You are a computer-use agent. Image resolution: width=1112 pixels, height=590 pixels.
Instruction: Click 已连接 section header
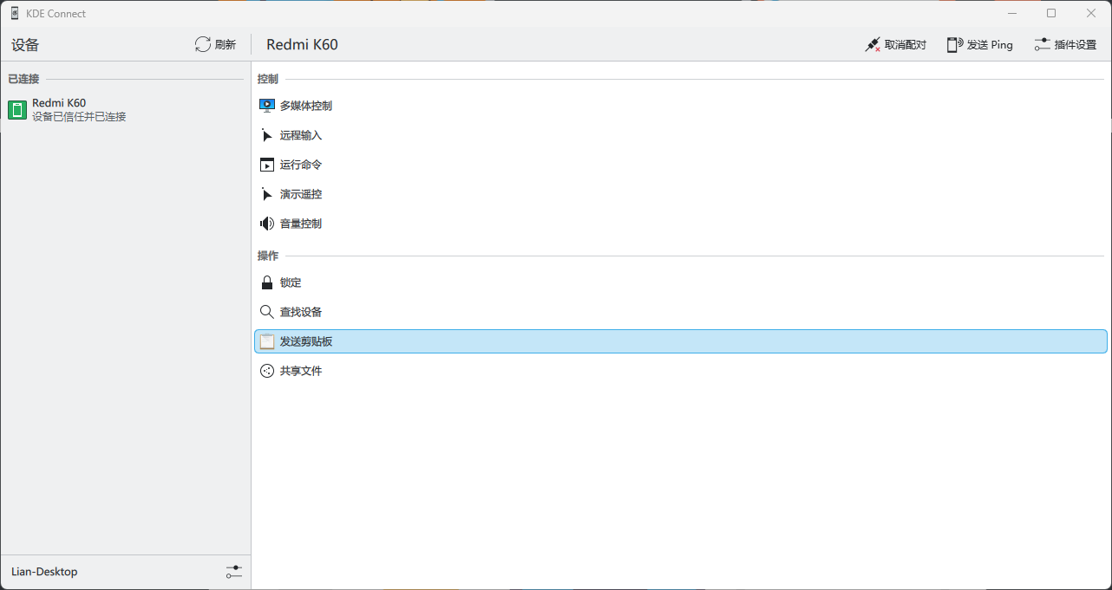click(x=23, y=79)
